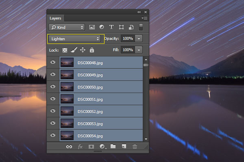244x162 pixels.
Task: Create a new group folder icon
Action: click(x=113, y=146)
